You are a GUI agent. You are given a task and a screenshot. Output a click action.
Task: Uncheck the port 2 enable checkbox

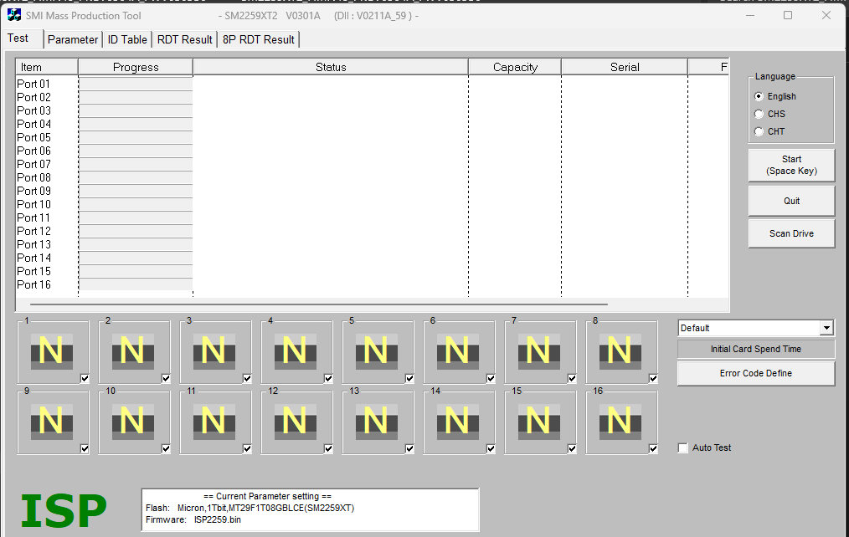(x=166, y=379)
